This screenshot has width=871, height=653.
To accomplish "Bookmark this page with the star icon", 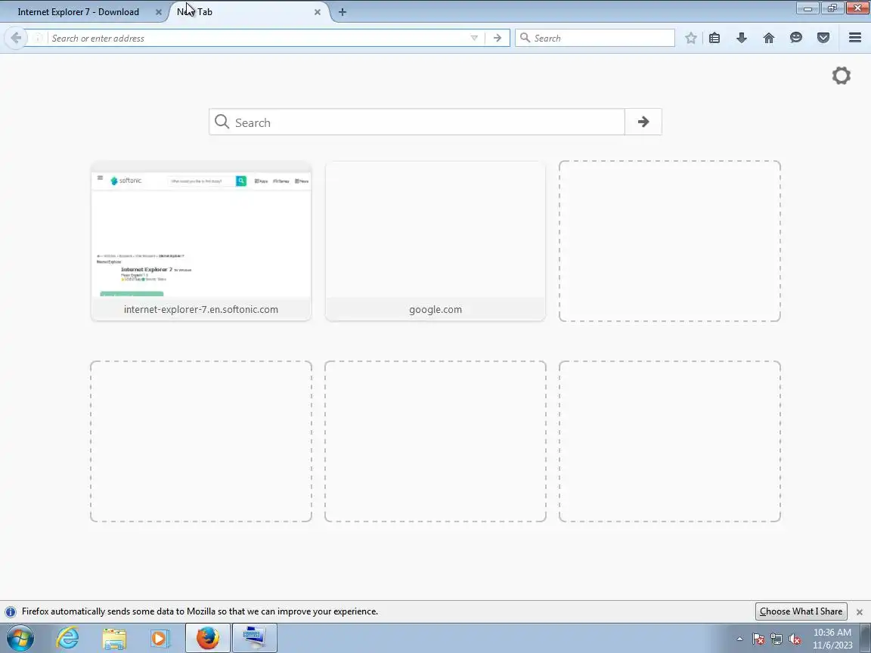I will point(690,38).
